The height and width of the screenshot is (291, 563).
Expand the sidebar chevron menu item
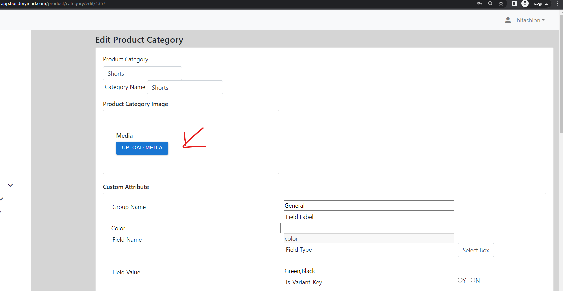pos(10,185)
